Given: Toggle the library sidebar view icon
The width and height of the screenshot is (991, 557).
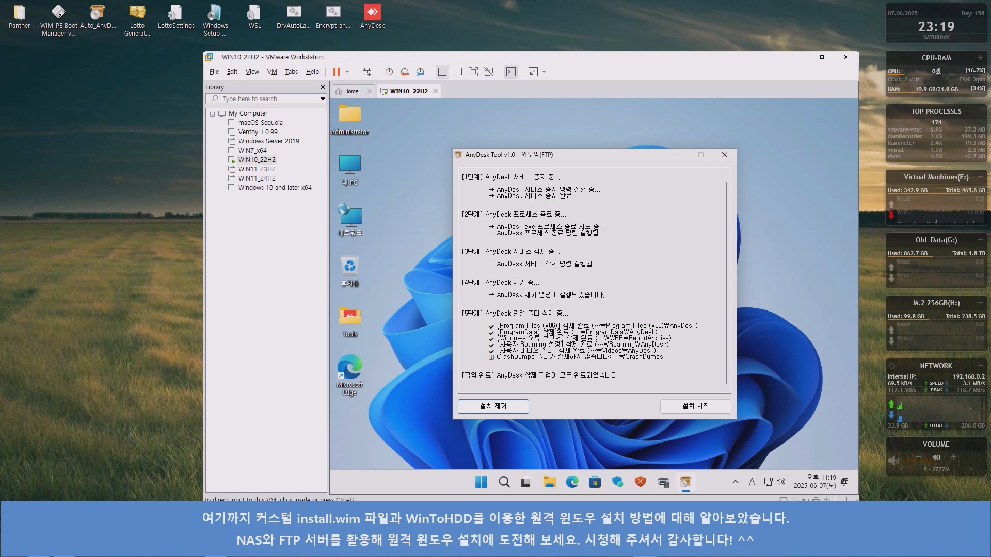Looking at the screenshot, I should 442,72.
